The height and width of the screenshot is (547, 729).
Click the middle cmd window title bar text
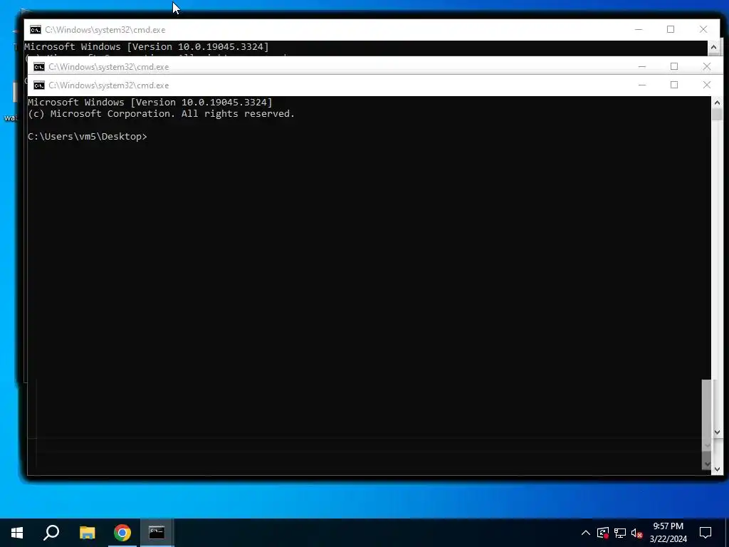click(109, 67)
